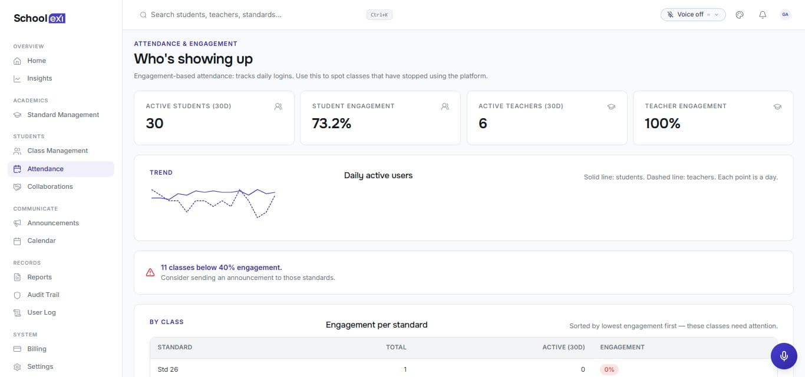Click the User Log icon
The image size is (805, 377).
pyautogui.click(x=17, y=312)
